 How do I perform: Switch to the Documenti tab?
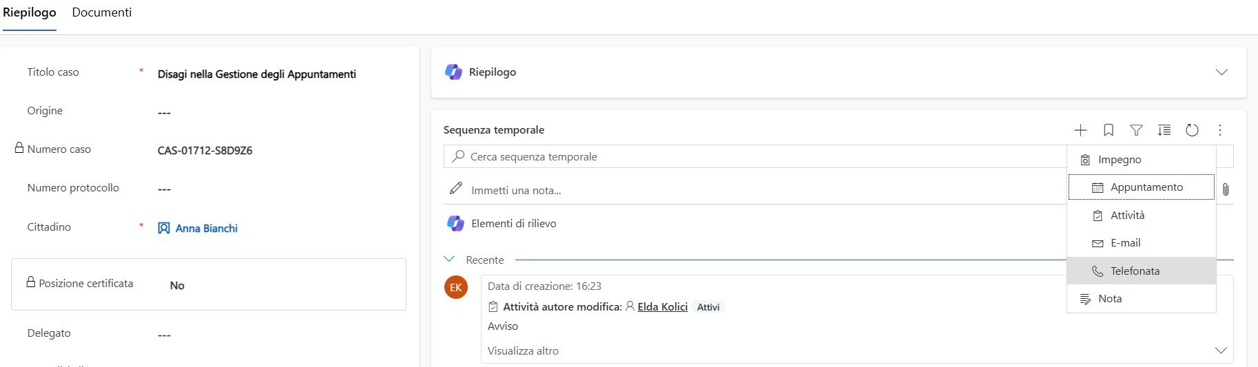click(102, 12)
